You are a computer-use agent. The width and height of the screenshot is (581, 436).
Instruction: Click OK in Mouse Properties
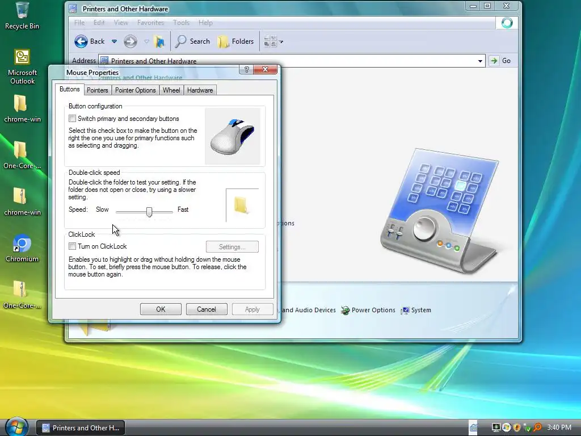tap(161, 309)
